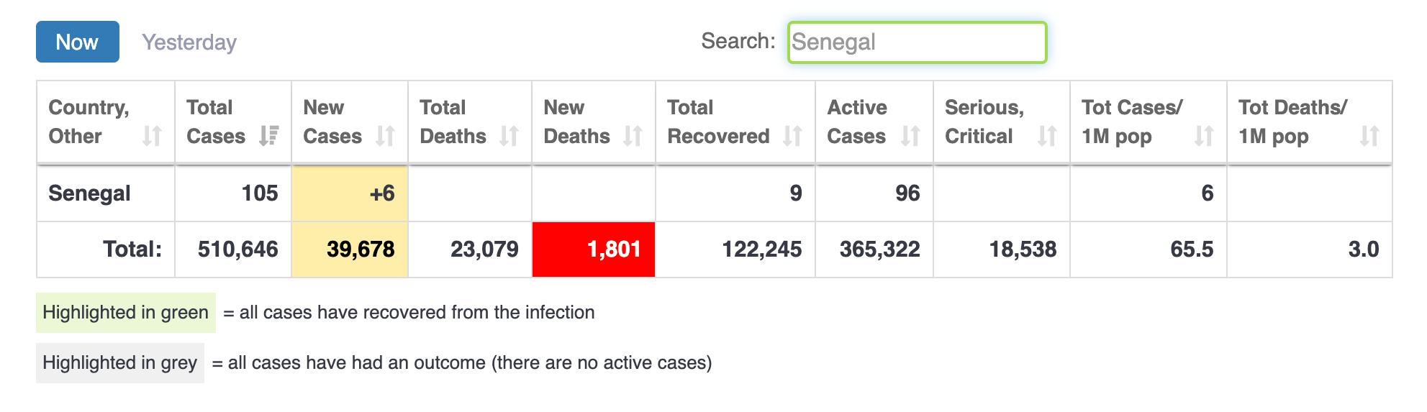Viewport: 1427px width, 412px height.
Task: Sort by Active Cases arrow icon
Action: (911, 136)
